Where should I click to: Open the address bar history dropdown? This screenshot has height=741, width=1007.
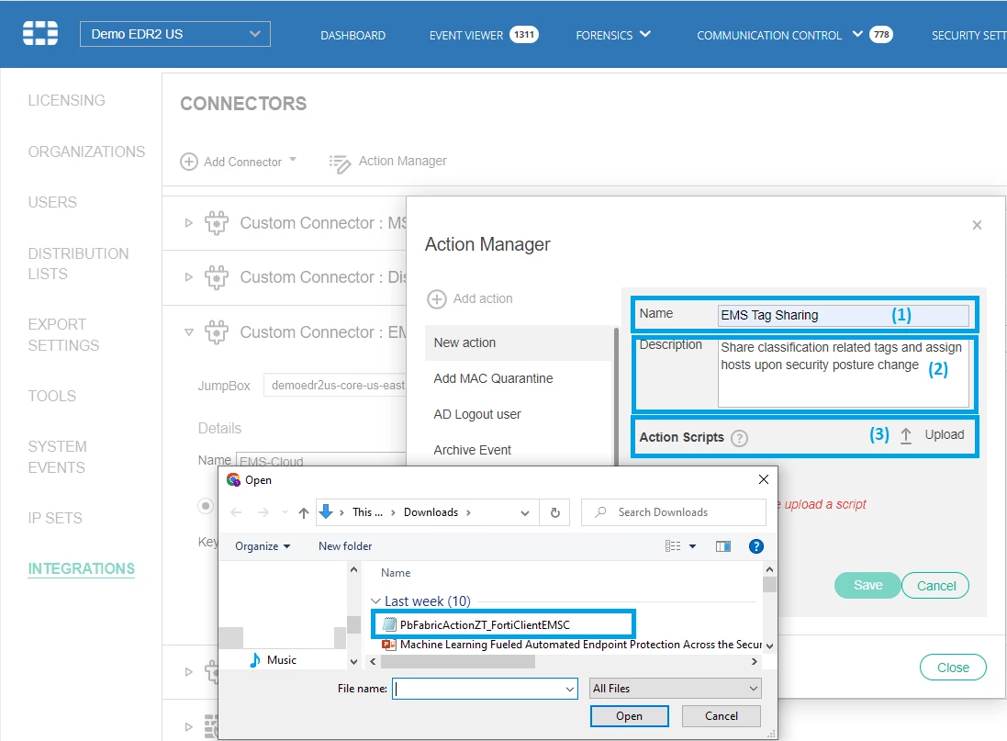[525, 513]
